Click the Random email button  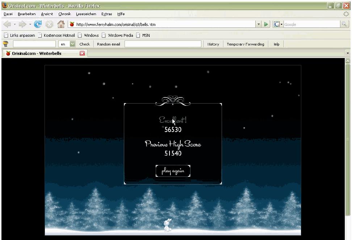click(x=108, y=44)
